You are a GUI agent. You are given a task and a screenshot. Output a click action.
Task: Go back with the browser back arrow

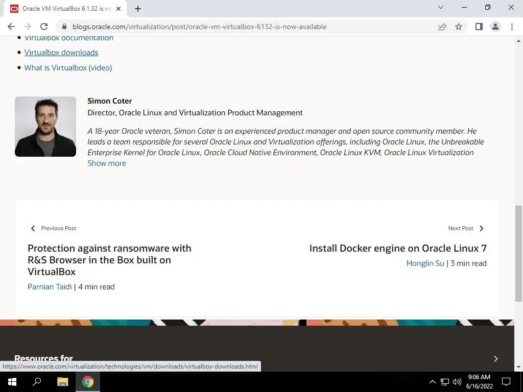pyautogui.click(x=11, y=27)
